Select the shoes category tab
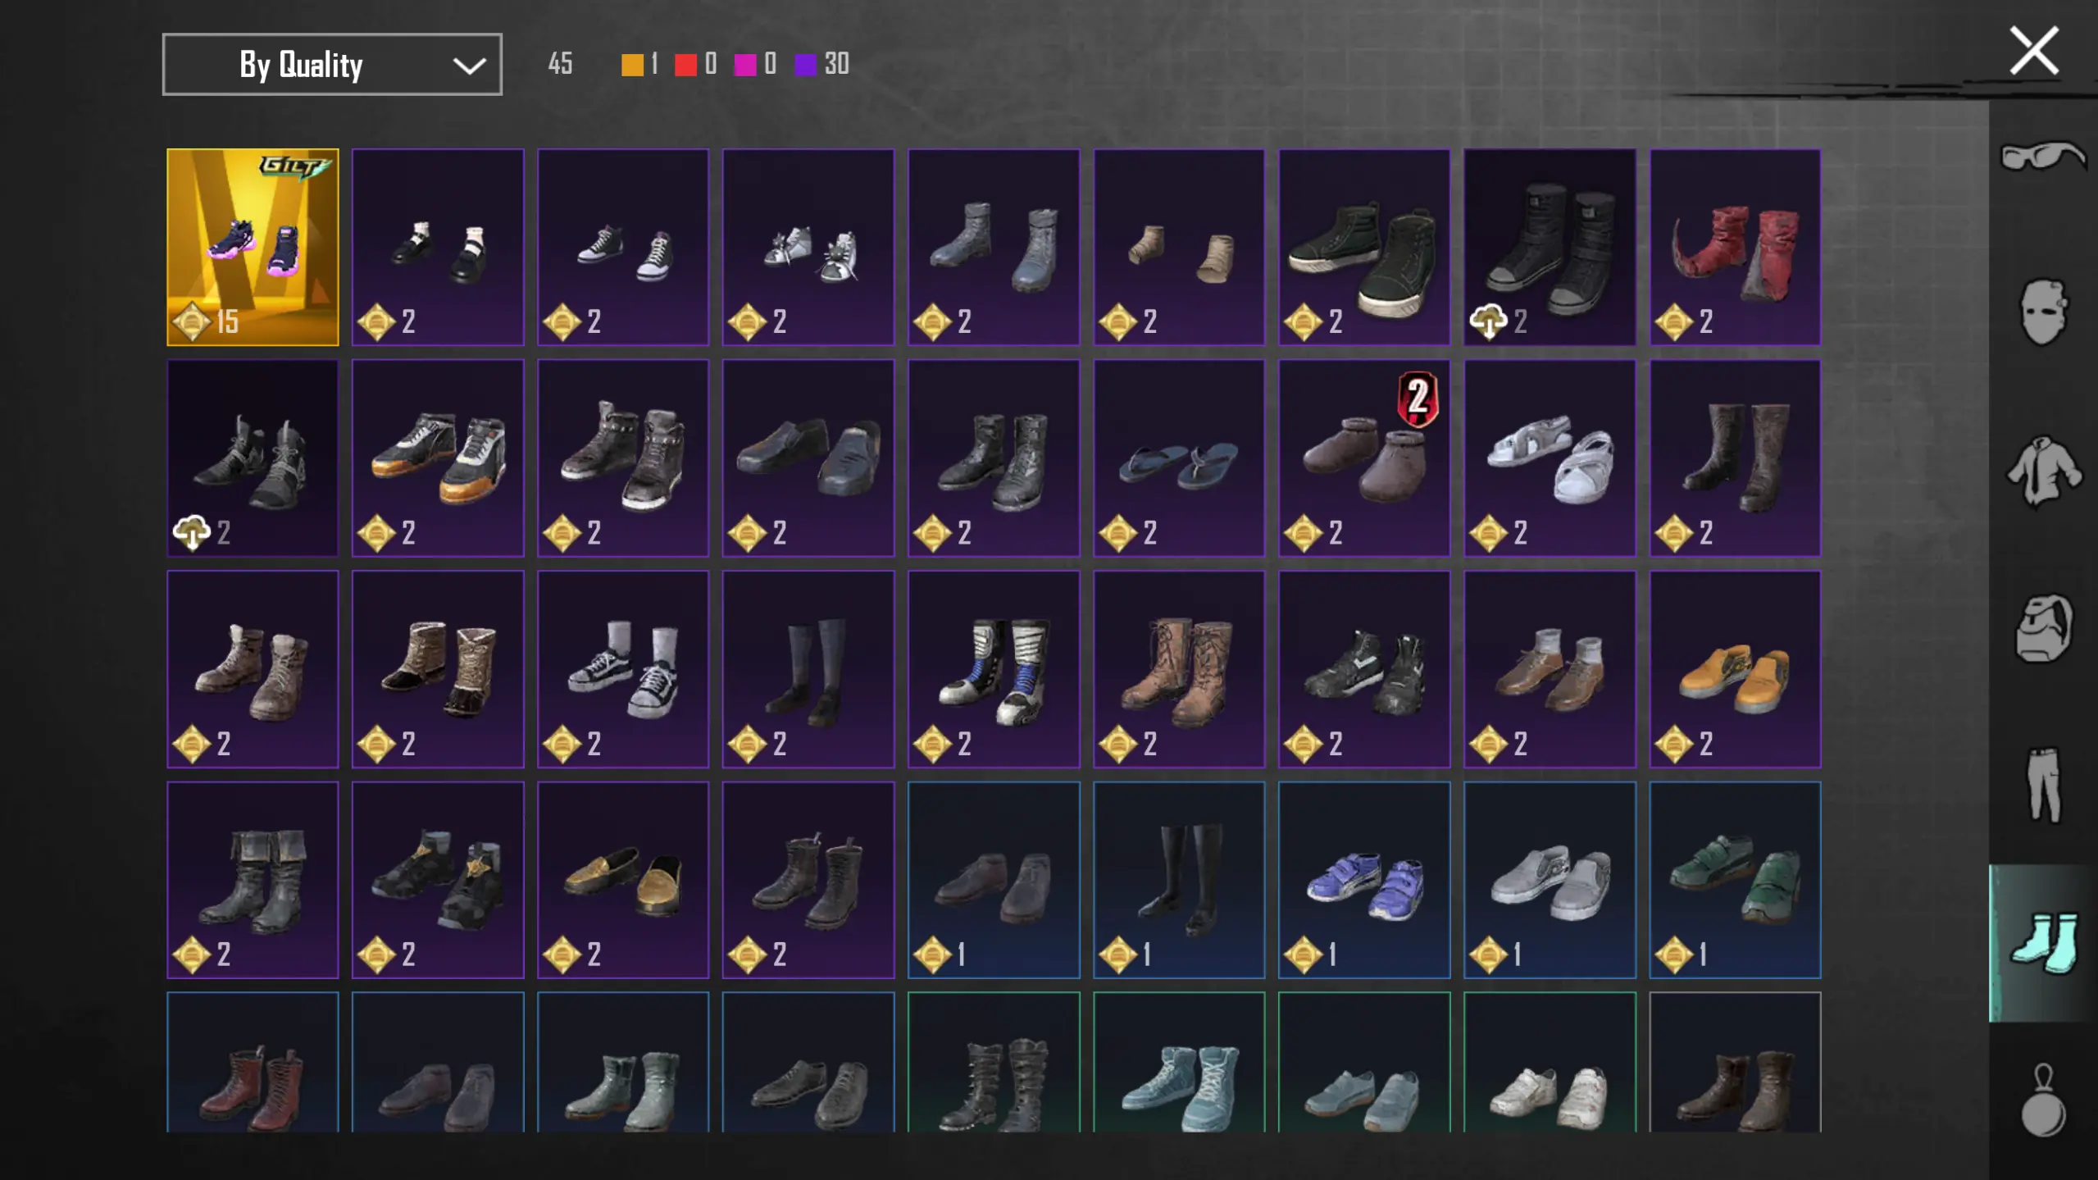 click(x=2042, y=943)
